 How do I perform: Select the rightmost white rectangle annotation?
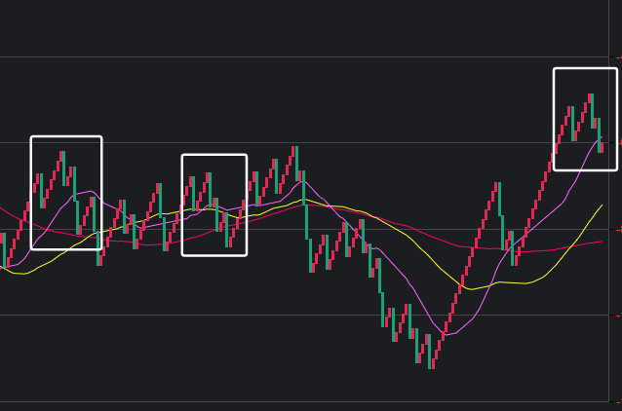point(555,119)
